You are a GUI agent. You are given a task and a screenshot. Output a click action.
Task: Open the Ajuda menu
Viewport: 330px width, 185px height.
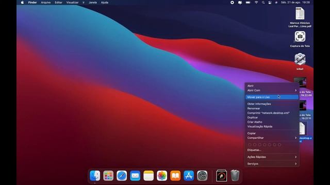[105, 3]
